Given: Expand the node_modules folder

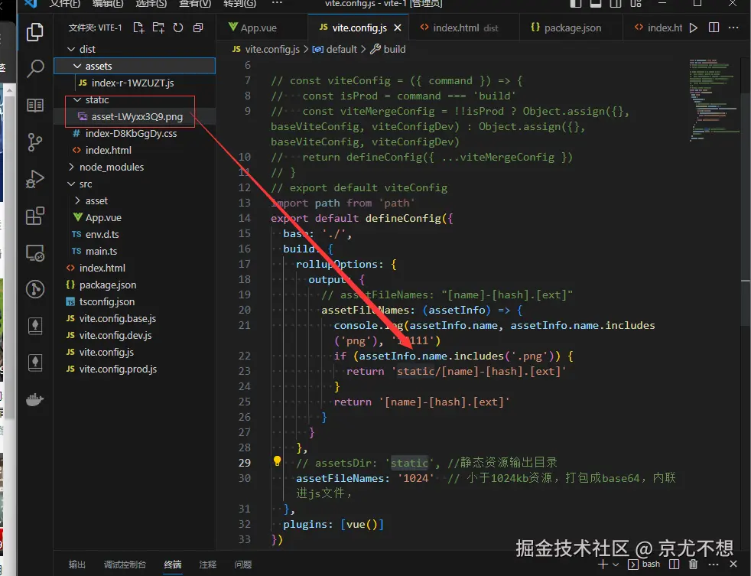Looking at the screenshot, I should 71,167.
